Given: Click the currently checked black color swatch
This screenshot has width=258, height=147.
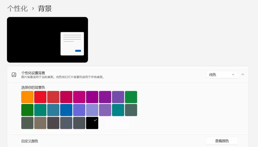Looking at the screenshot, I should (x=92, y=123).
